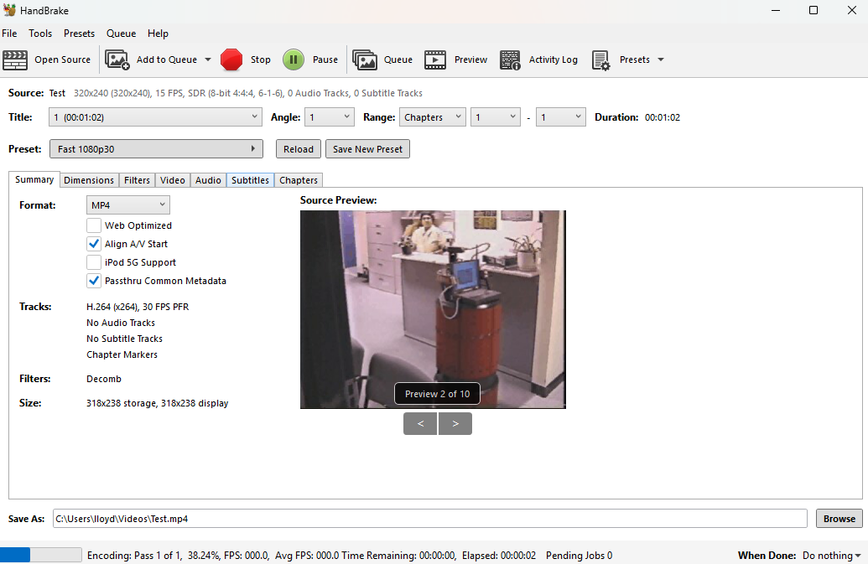Click the Pending Jobs 0 status text

(x=579, y=555)
